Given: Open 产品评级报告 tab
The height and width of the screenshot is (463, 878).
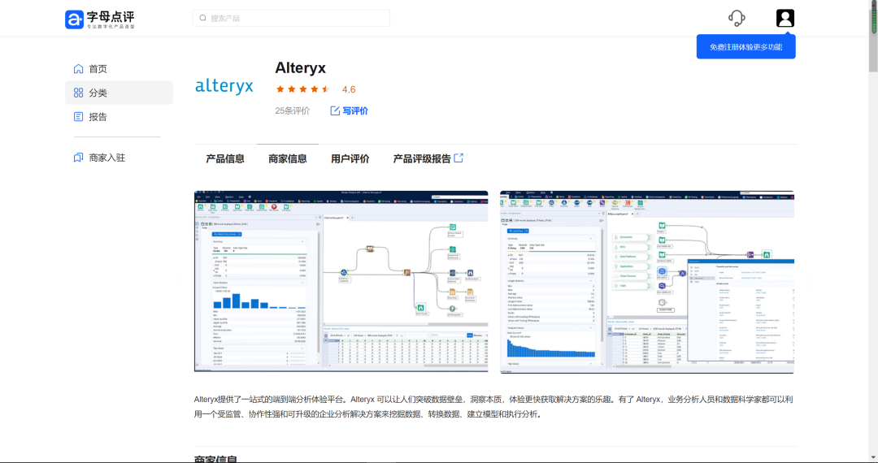Looking at the screenshot, I should point(428,159).
